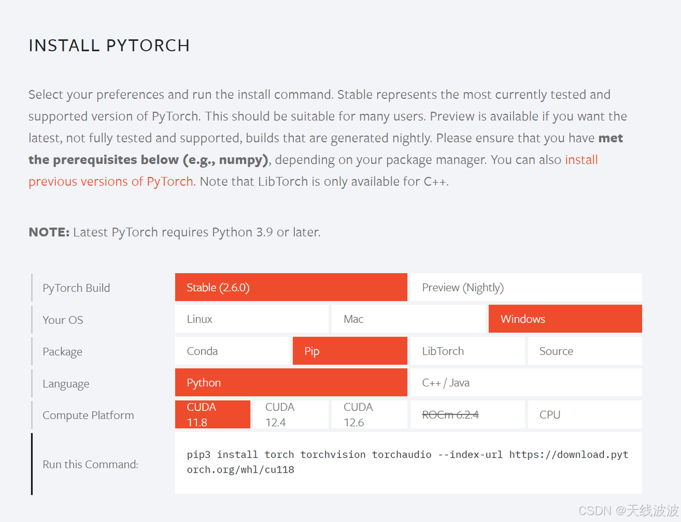Click the INSTALL PYTORCH heading
681x522 pixels.
[x=109, y=46]
